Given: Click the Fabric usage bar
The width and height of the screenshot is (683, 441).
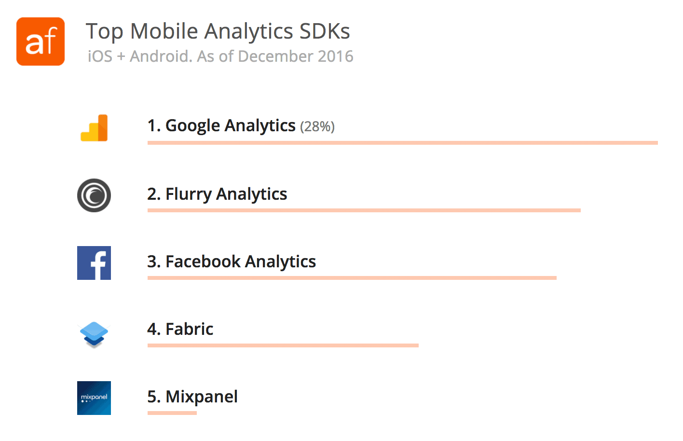Looking at the screenshot, I should coord(283,345).
